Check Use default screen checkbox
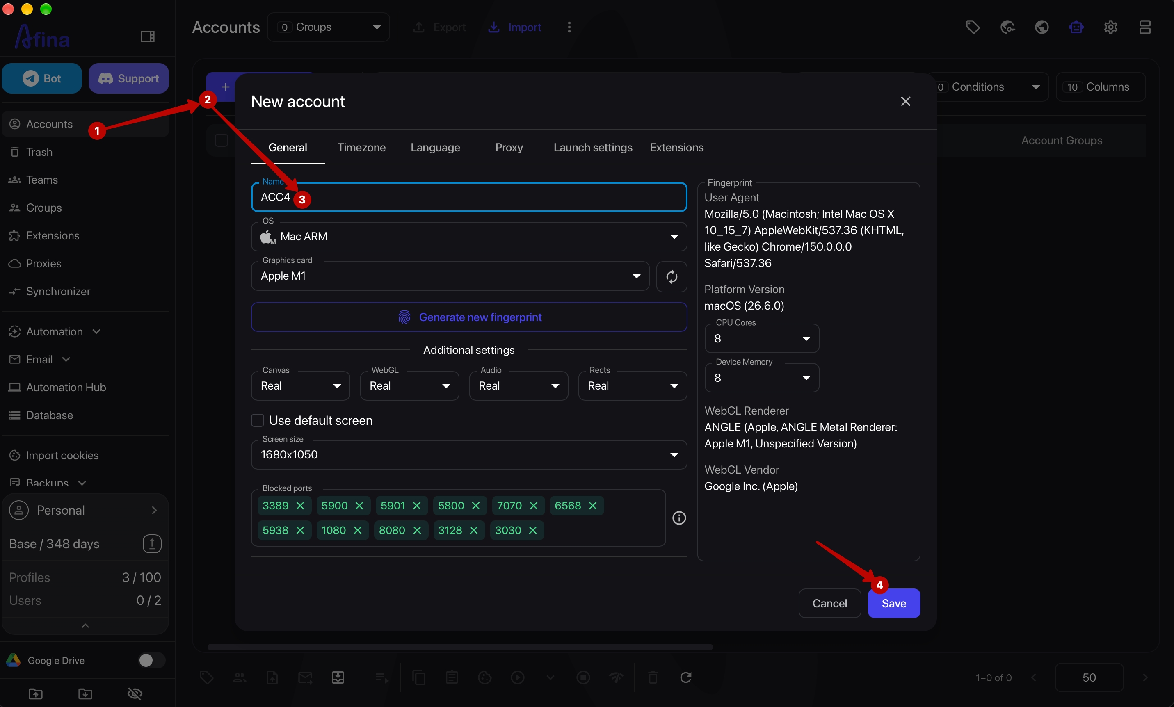 [258, 421]
